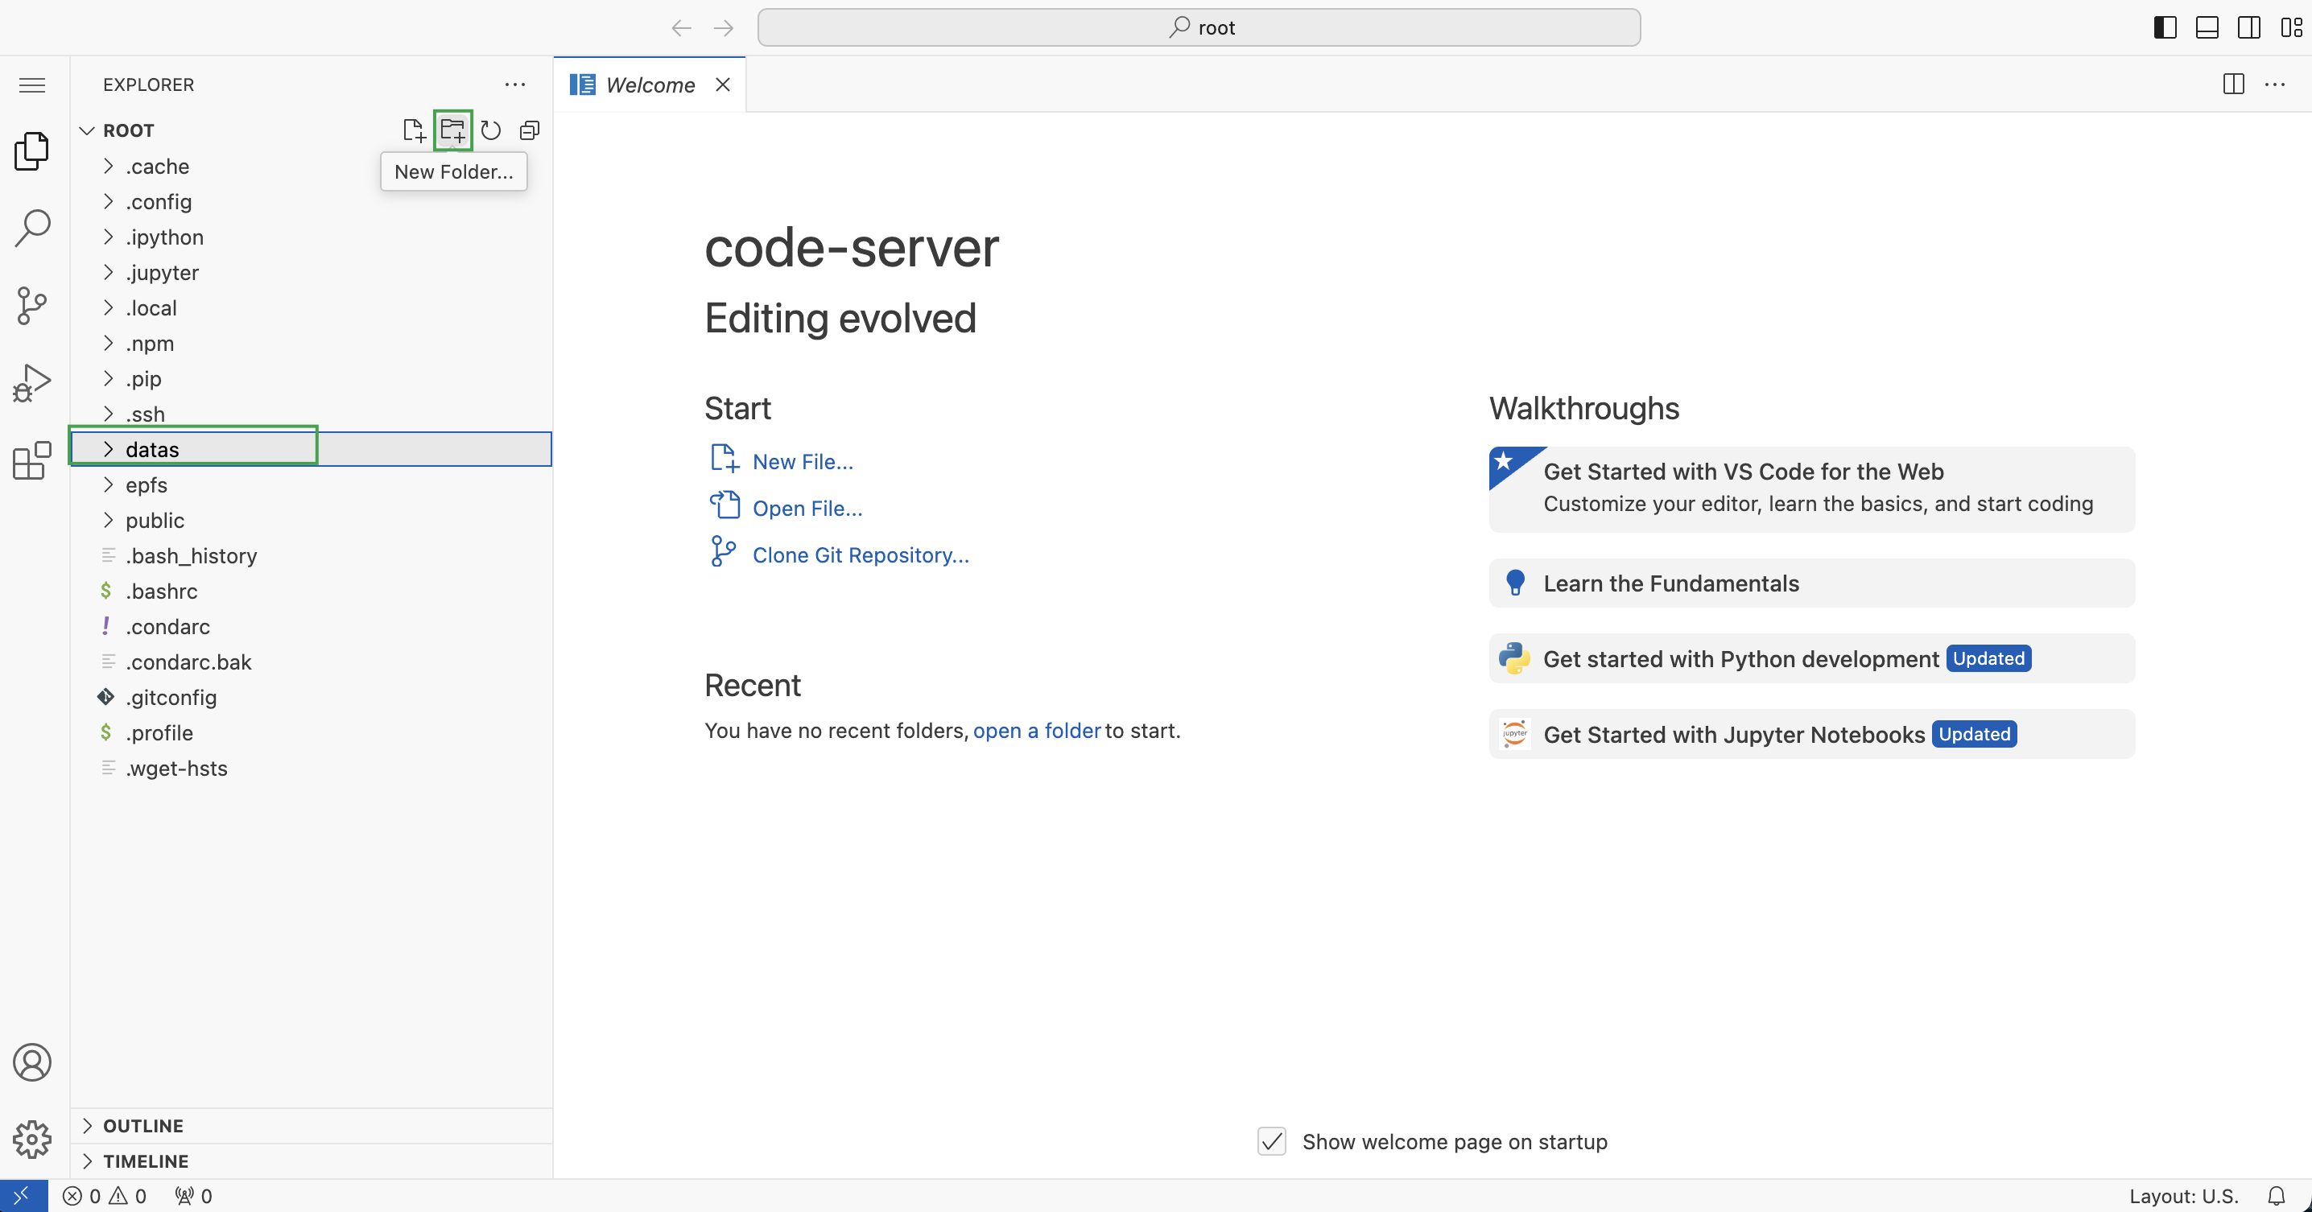Viewport: 2312px width, 1212px height.
Task: Click the root command center search box
Action: coord(1199,28)
